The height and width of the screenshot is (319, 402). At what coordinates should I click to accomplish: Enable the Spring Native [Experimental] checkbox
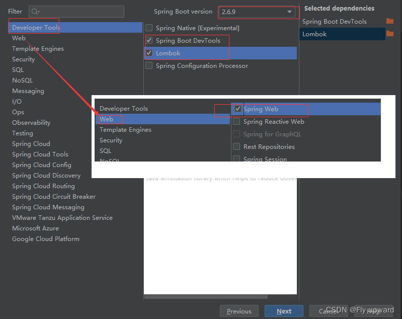pos(149,28)
